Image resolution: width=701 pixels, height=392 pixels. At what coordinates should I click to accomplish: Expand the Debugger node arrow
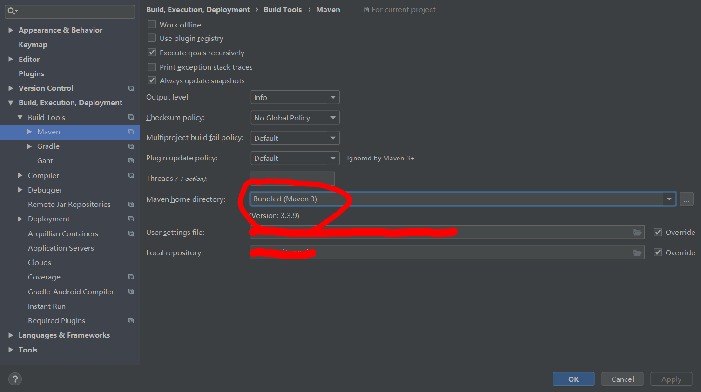20,190
